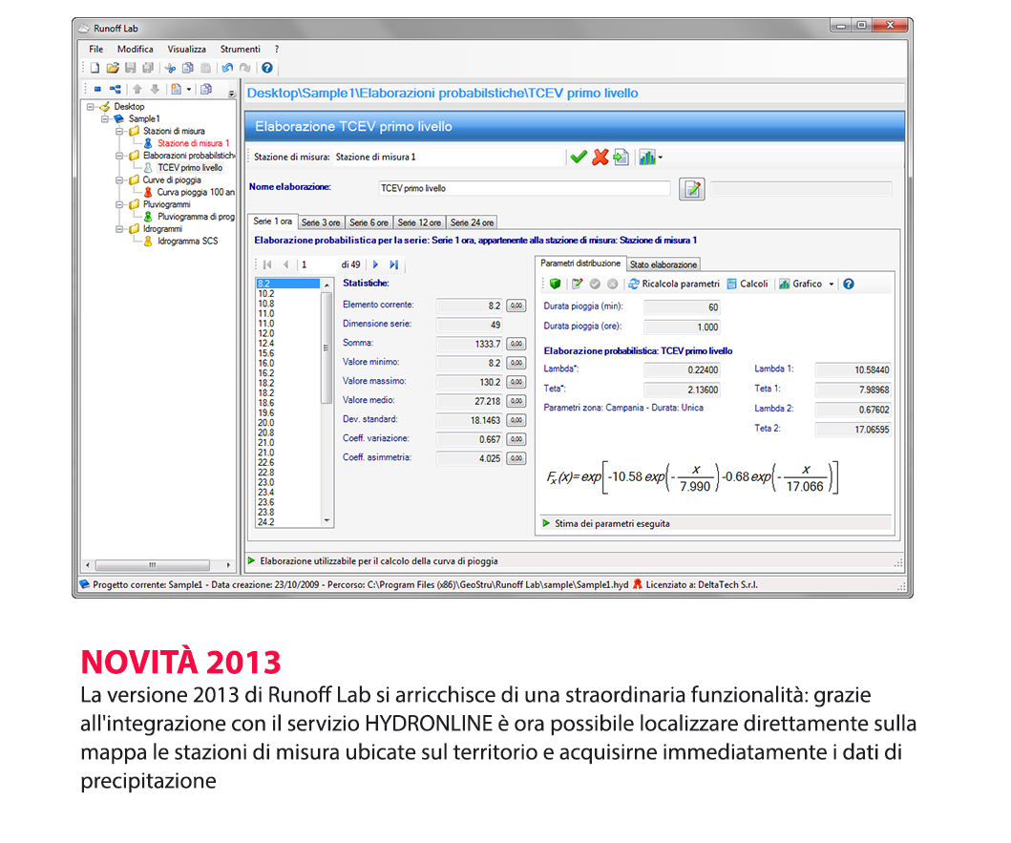Click the Copy icon in main toolbar
The image size is (1011, 843).
click(x=188, y=68)
